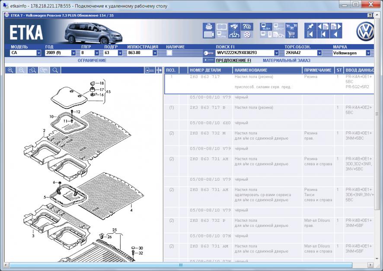Click the scroll right arrow at window bottom
Viewport: 383px width, 271px height.
tap(370, 265)
